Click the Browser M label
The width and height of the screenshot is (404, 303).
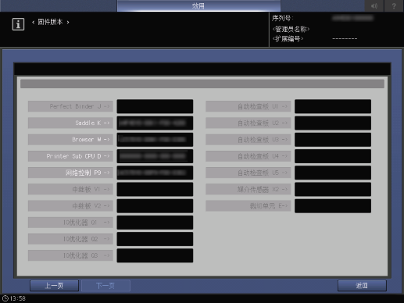[x=70, y=140]
